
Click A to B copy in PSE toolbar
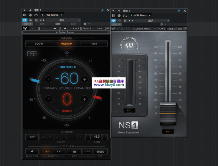(76, 28)
